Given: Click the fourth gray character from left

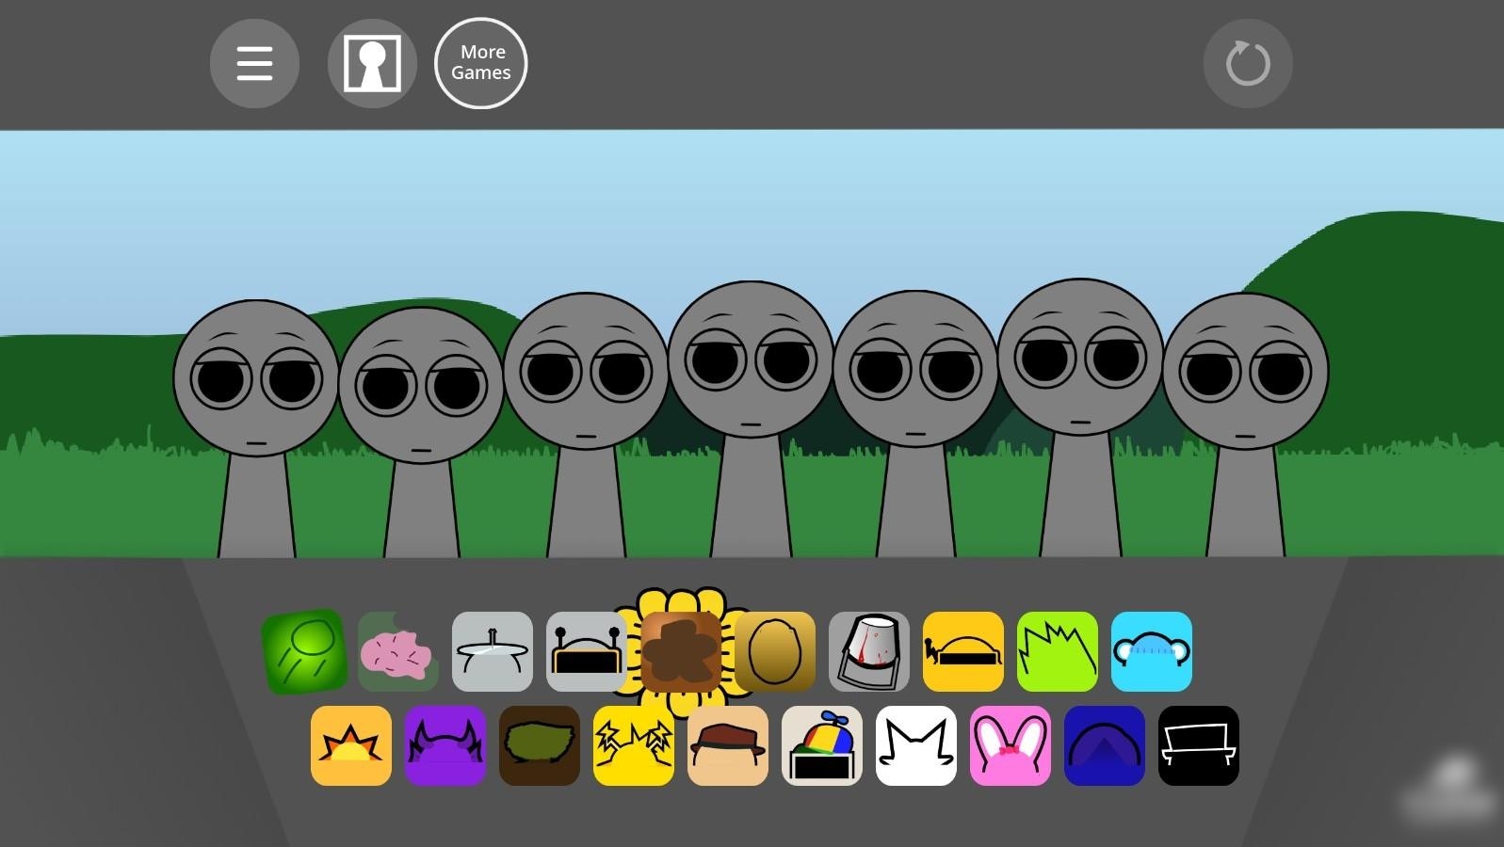Looking at the screenshot, I should (751, 395).
